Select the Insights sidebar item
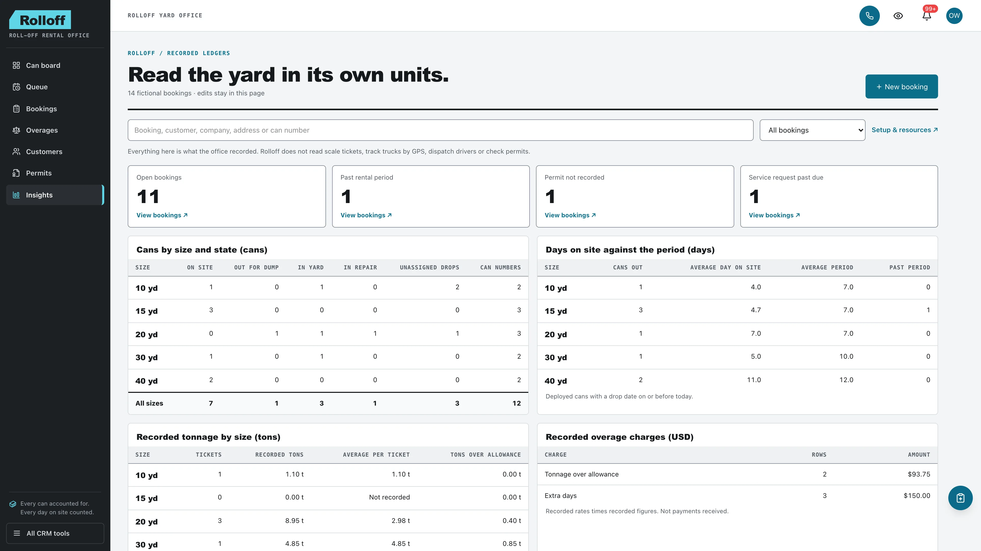Screen dimensions: 981x551 [55, 195]
